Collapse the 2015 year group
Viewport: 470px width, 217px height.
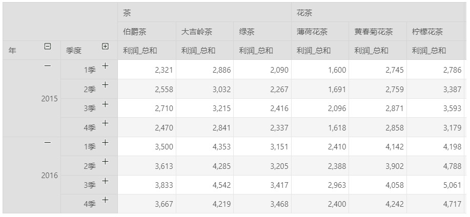pos(47,66)
